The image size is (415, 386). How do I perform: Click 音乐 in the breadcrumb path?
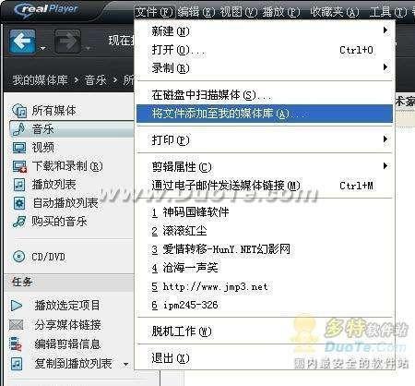coord(96,80)
